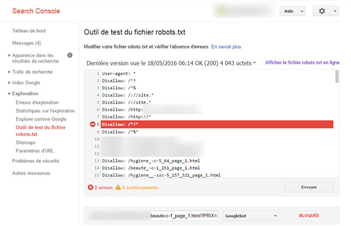The height and width of the screenshot is (226, 351).
Task: Open Tableau de bord
Action: [29, 30]
